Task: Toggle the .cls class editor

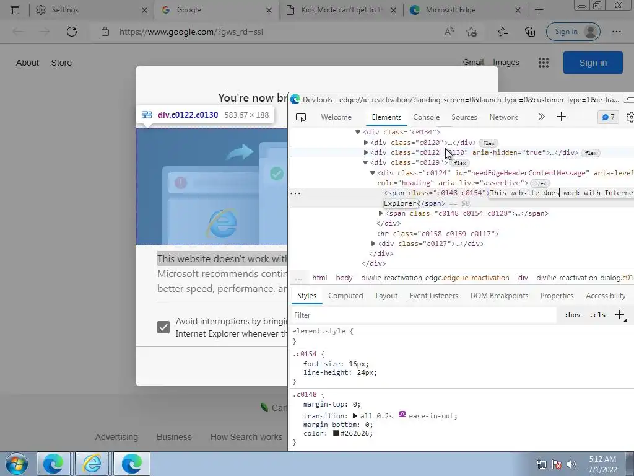Action: 597,315
